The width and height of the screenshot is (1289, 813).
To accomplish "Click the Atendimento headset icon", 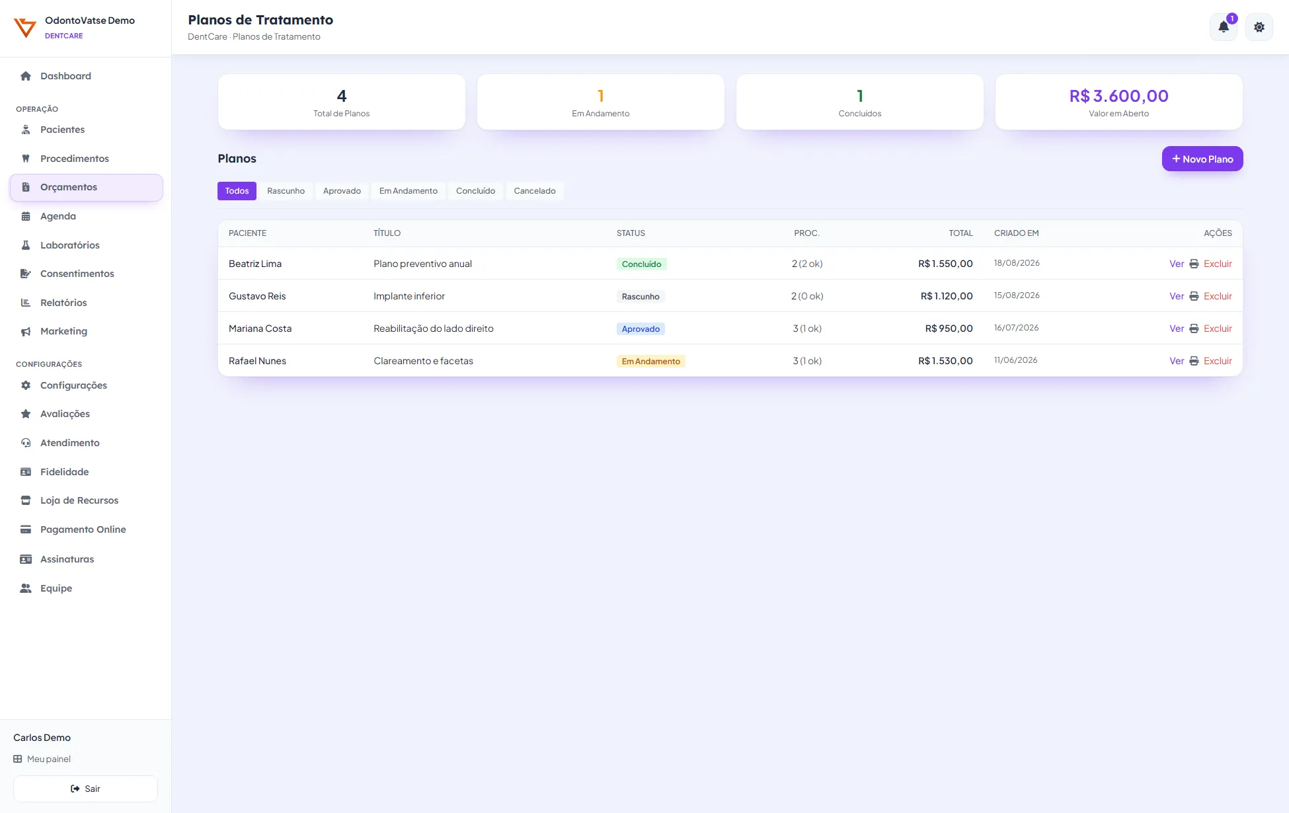I will coord(26,443).
